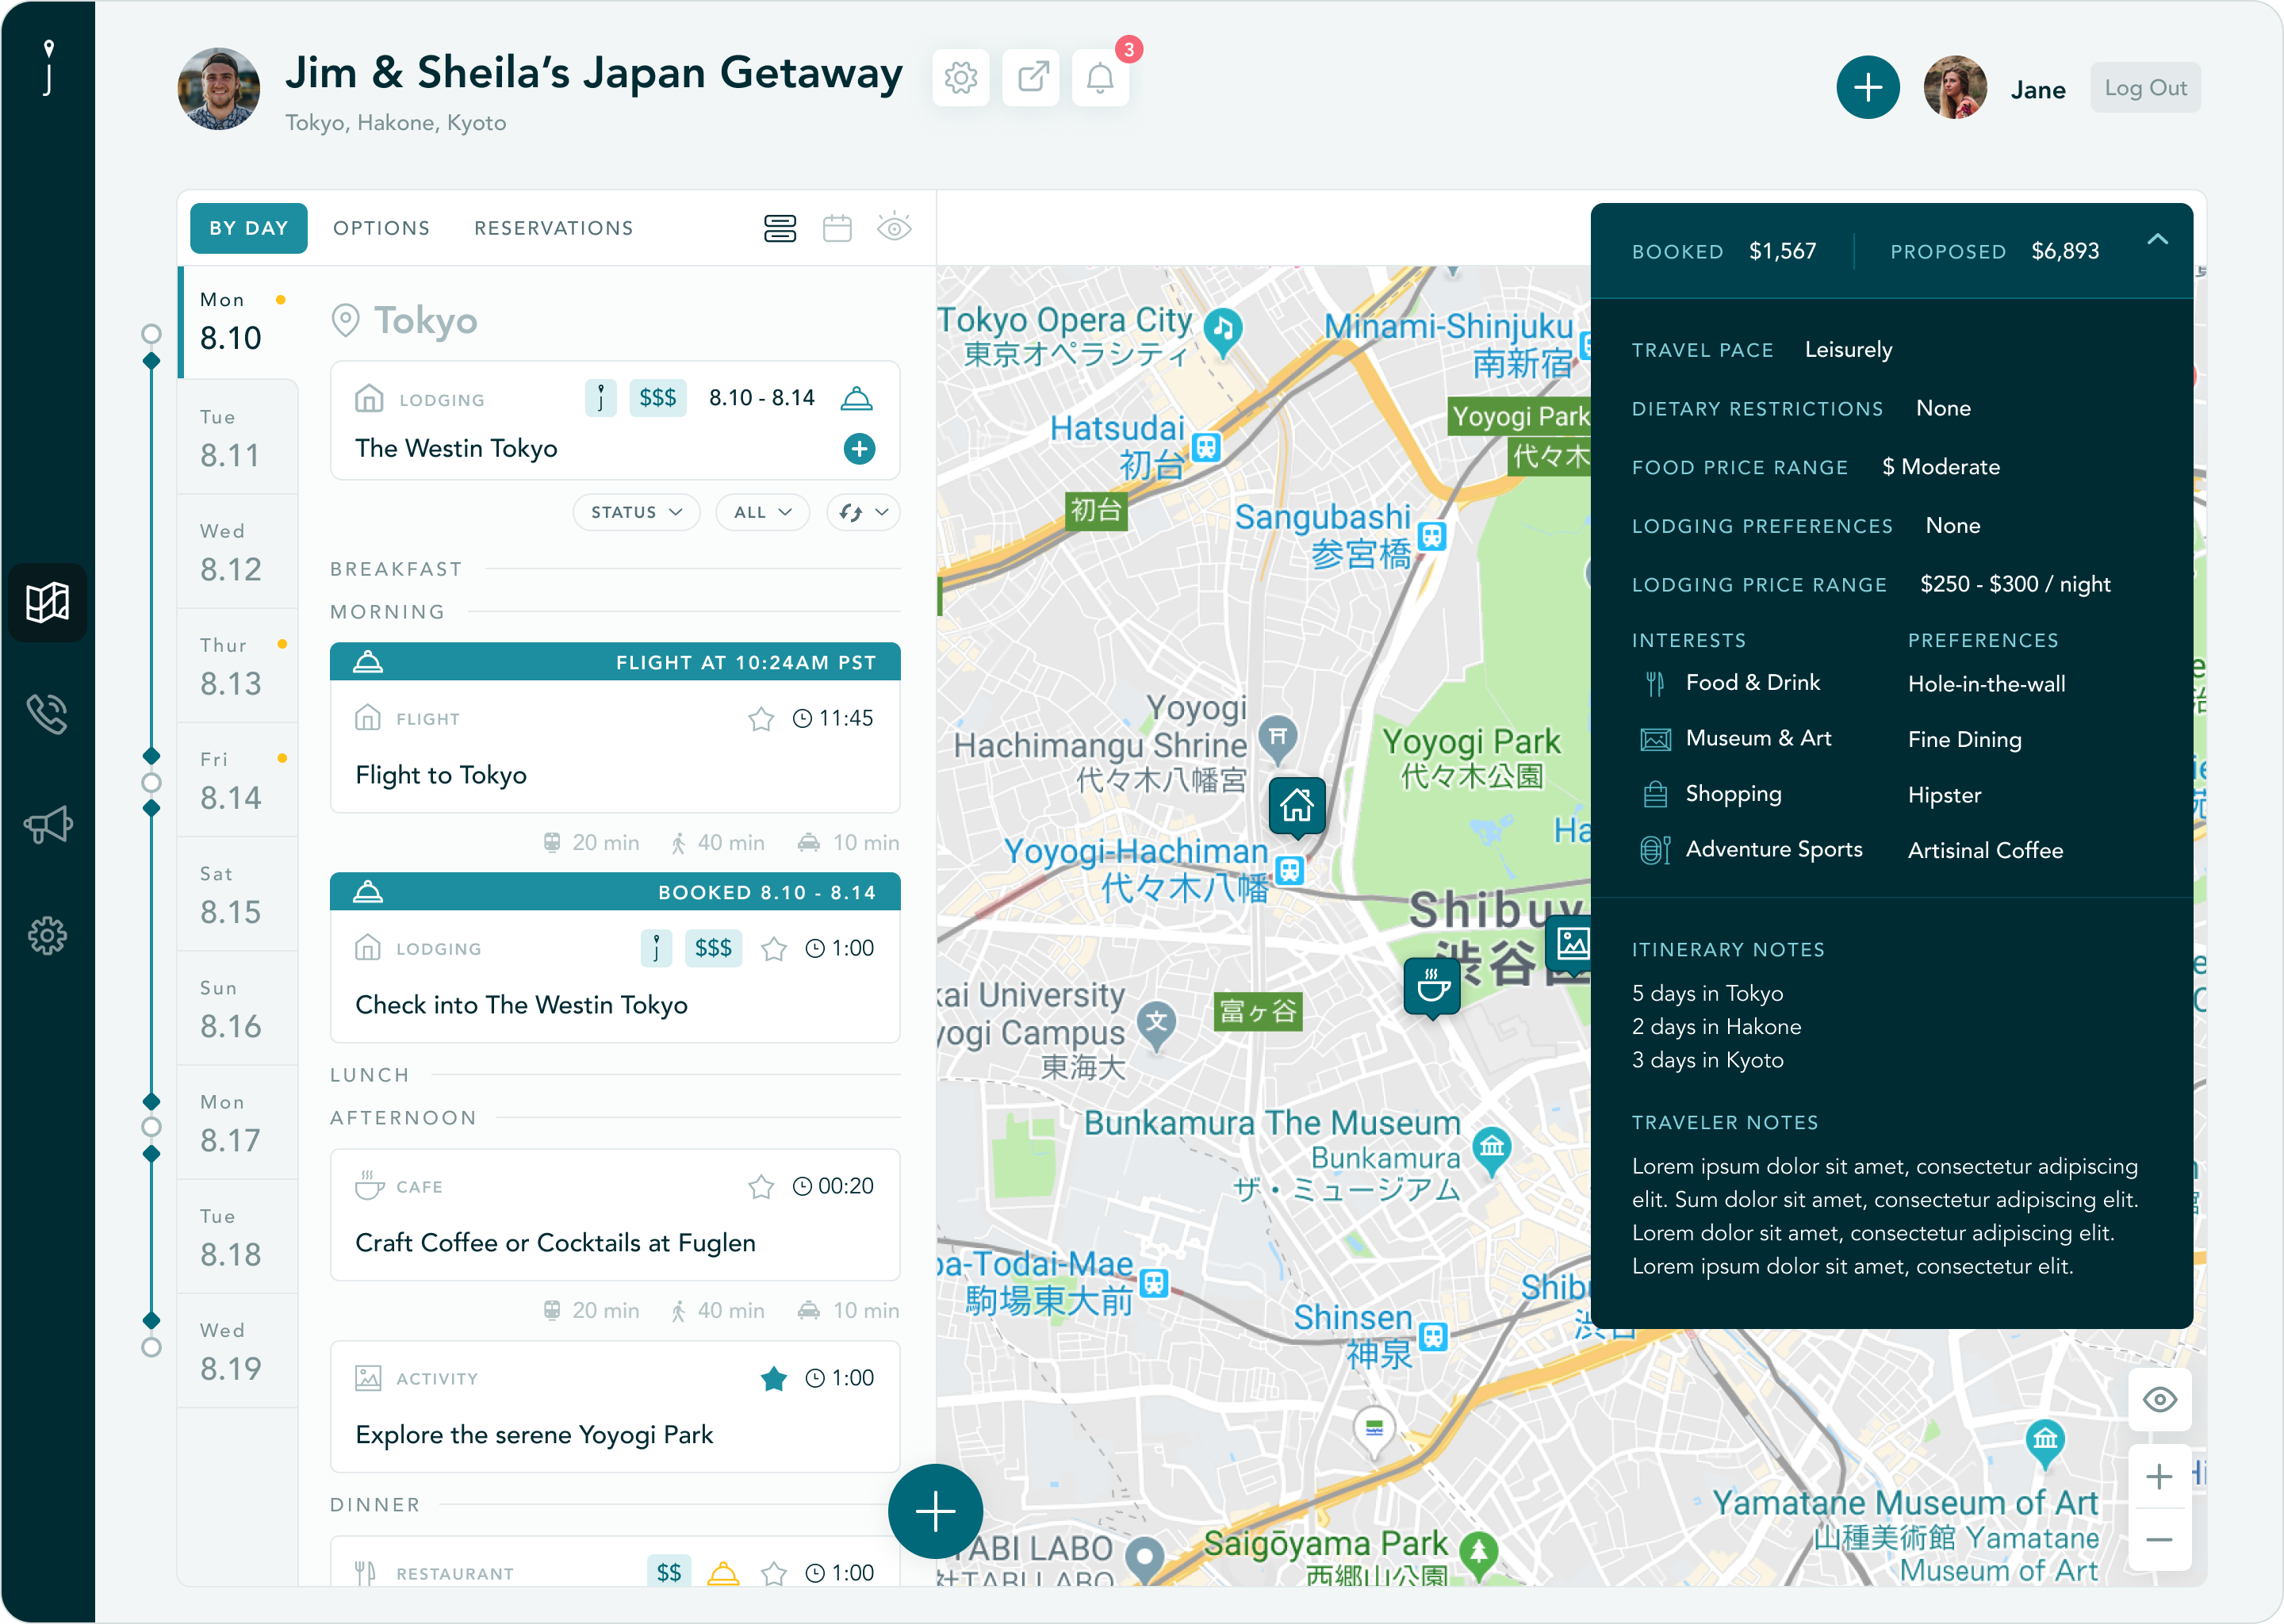Toggle map visibility eye button

(x=2159, y=1399)
